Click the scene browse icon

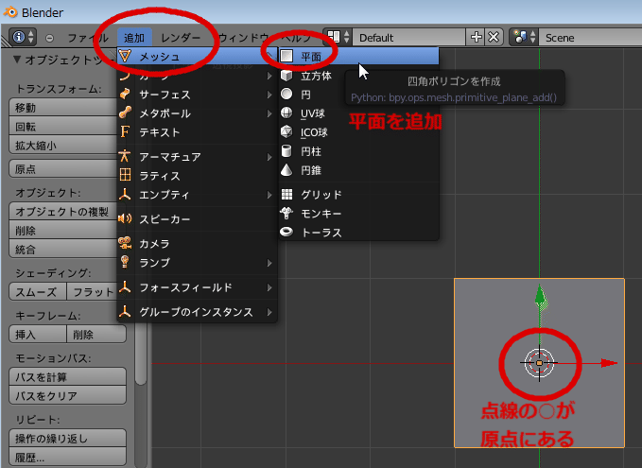click(520, 37)
